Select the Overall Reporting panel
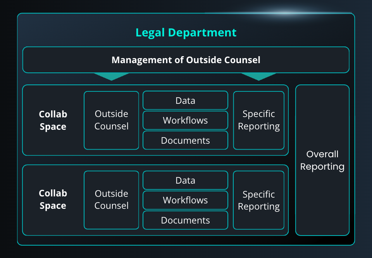 (322, 160)
